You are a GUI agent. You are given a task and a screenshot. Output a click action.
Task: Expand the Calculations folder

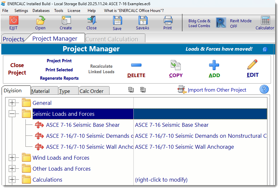point(12,180)
